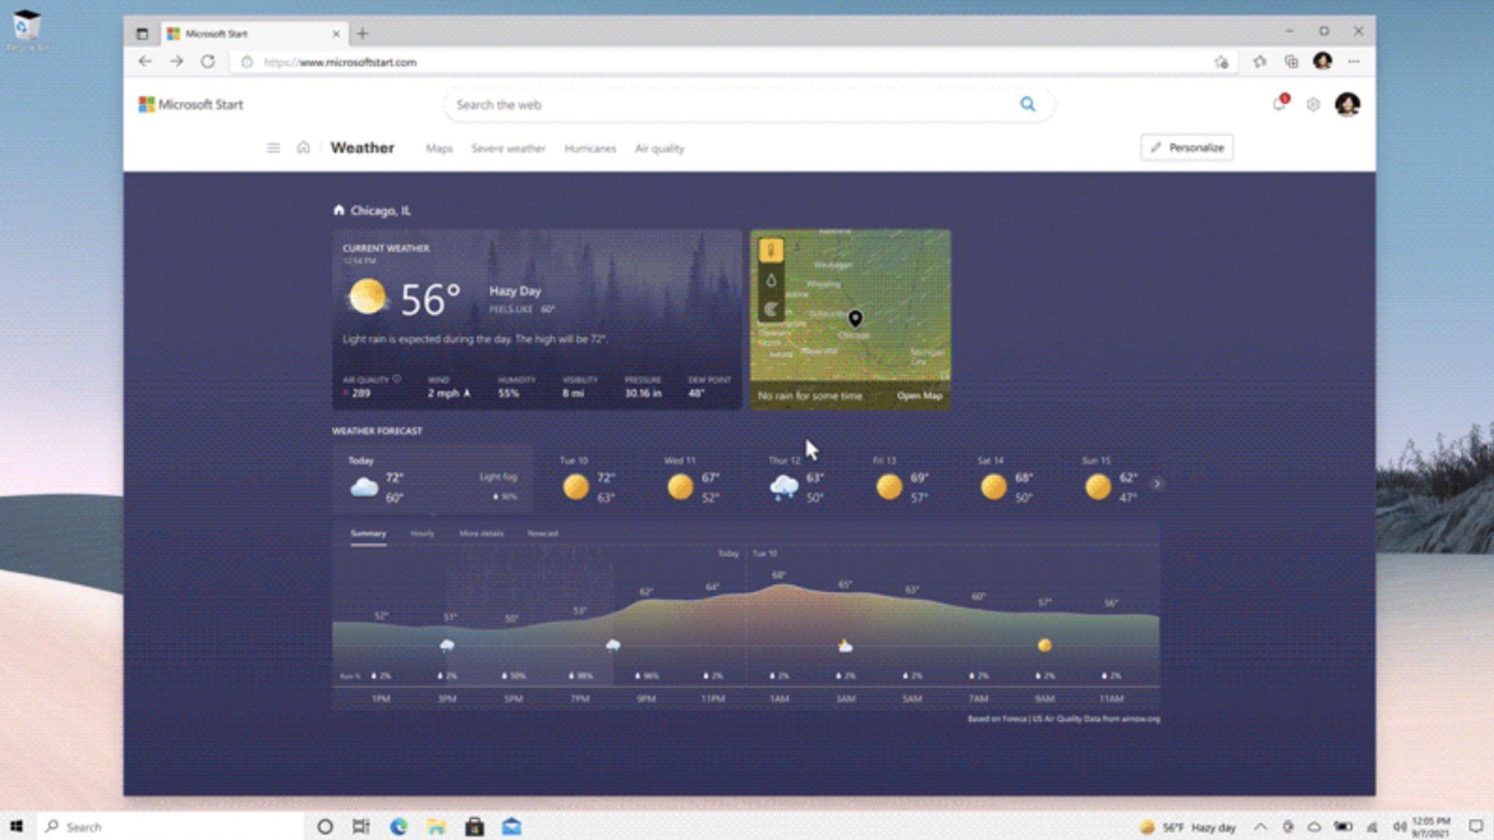Image resolution: width=1494 pixels, height=840 pixels.
Task: Click the taskbar weather widget Hazy day
Action: point(1188,827)
